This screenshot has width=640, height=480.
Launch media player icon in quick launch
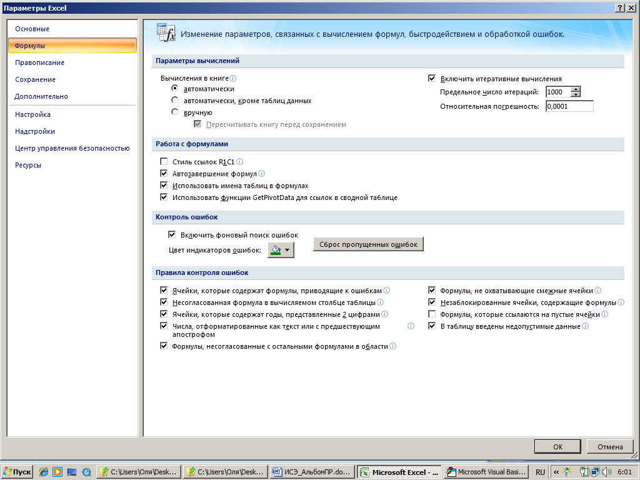tap(57, 472)
